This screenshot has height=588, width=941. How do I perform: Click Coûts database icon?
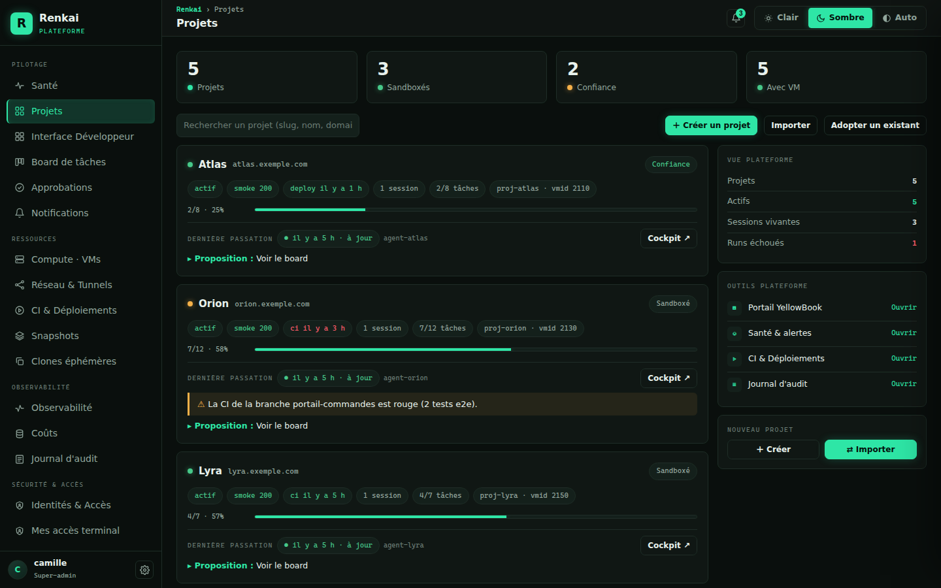tap(20, 433)
